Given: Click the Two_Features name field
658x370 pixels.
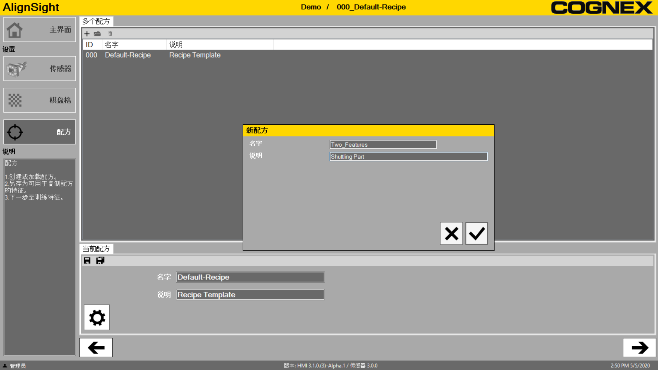Looking at the screenshot, I should coord(383,145).
